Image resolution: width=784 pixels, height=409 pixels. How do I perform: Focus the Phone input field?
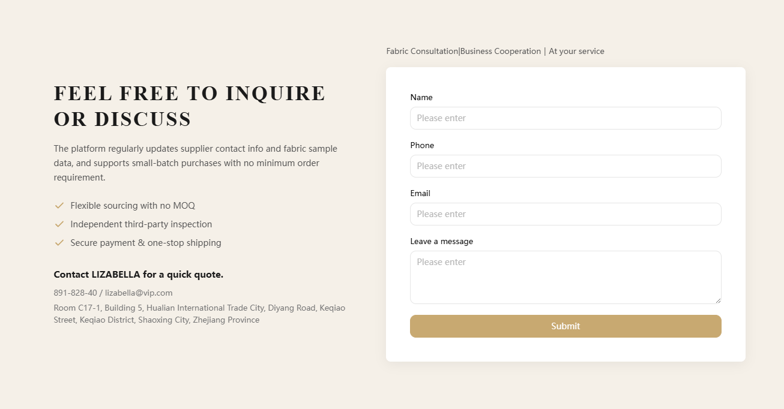[565, 166]
